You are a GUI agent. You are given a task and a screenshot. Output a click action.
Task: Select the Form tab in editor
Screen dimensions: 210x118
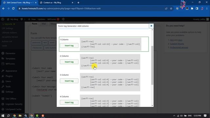[x=34, y=24]
